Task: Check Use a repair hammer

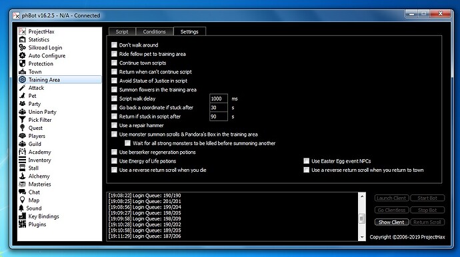Action: tap(114, 125)
